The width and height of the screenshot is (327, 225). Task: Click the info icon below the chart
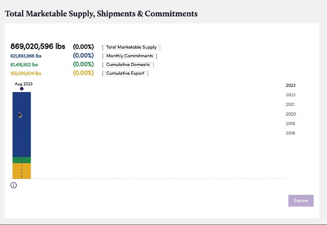coord(13,185)
